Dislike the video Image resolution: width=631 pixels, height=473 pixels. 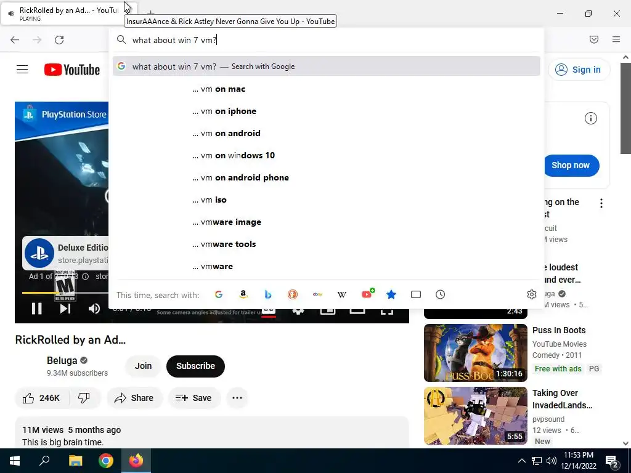pos(84,398)
